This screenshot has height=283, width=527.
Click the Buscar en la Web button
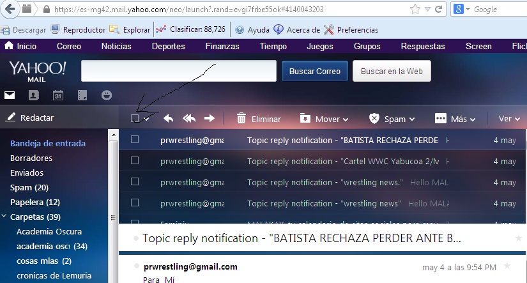[x=392, y=72]
